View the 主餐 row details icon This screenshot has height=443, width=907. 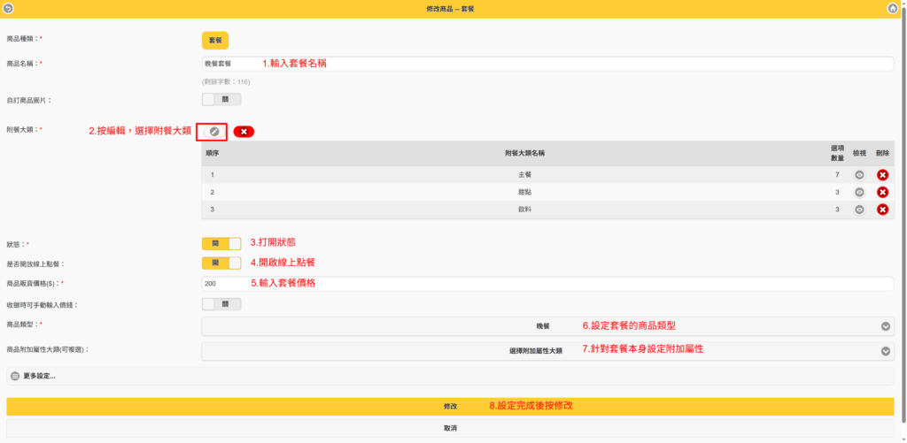(859, 175)
